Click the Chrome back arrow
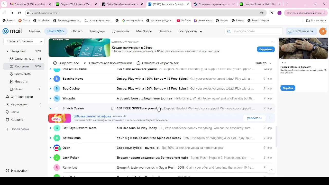 (4, 13)
